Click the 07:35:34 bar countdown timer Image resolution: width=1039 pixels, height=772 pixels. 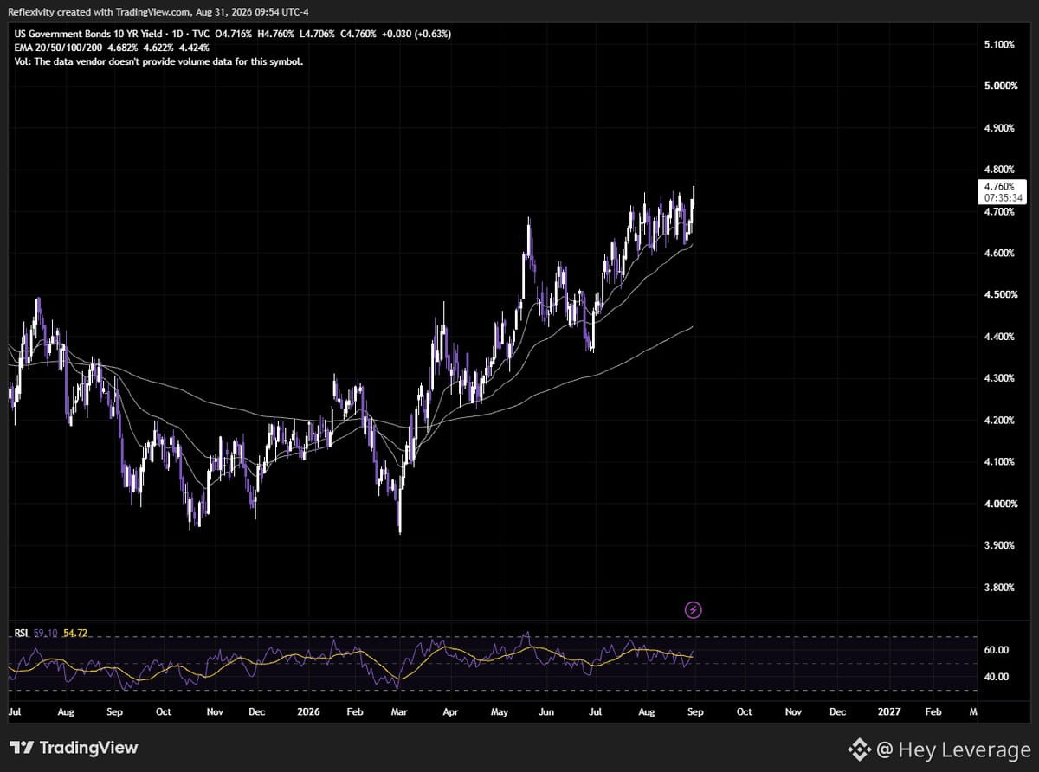coord(1004,198)
